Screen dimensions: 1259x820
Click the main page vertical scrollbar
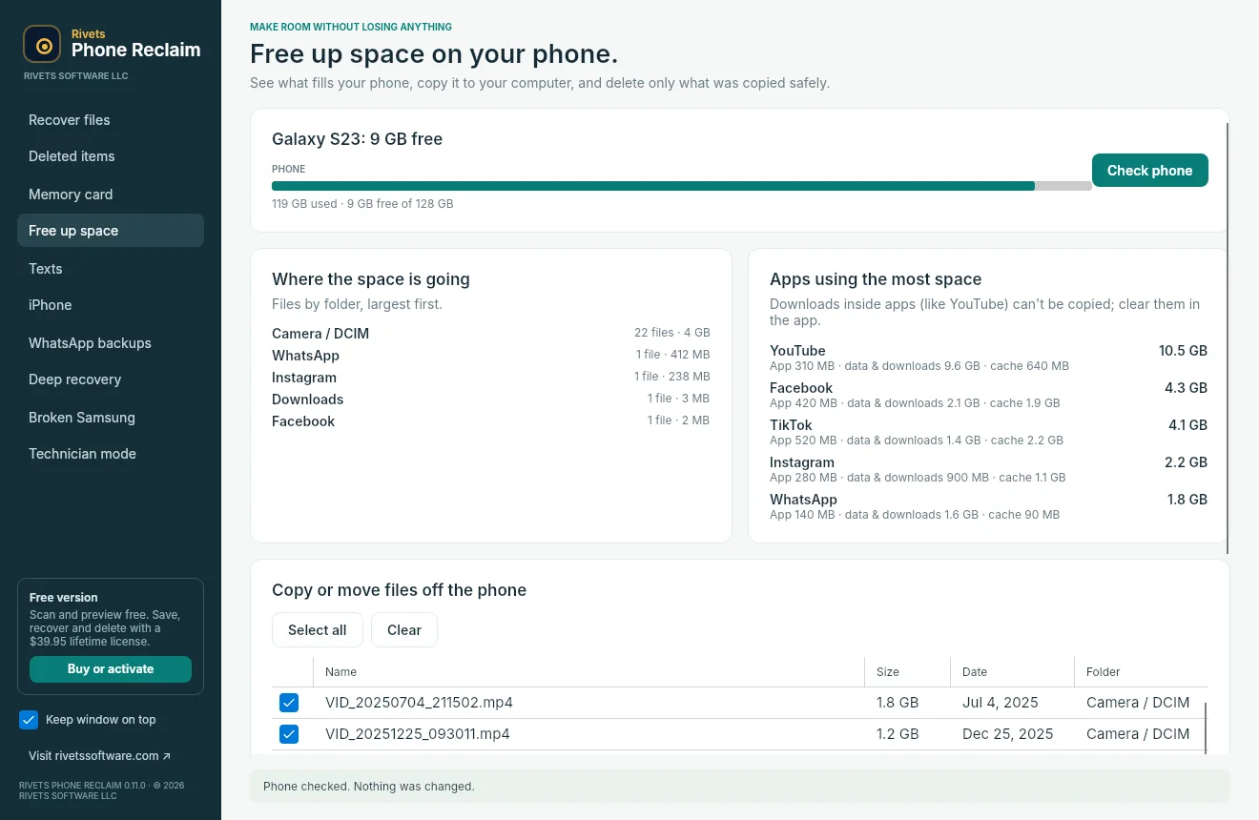tap(1228, 338)
